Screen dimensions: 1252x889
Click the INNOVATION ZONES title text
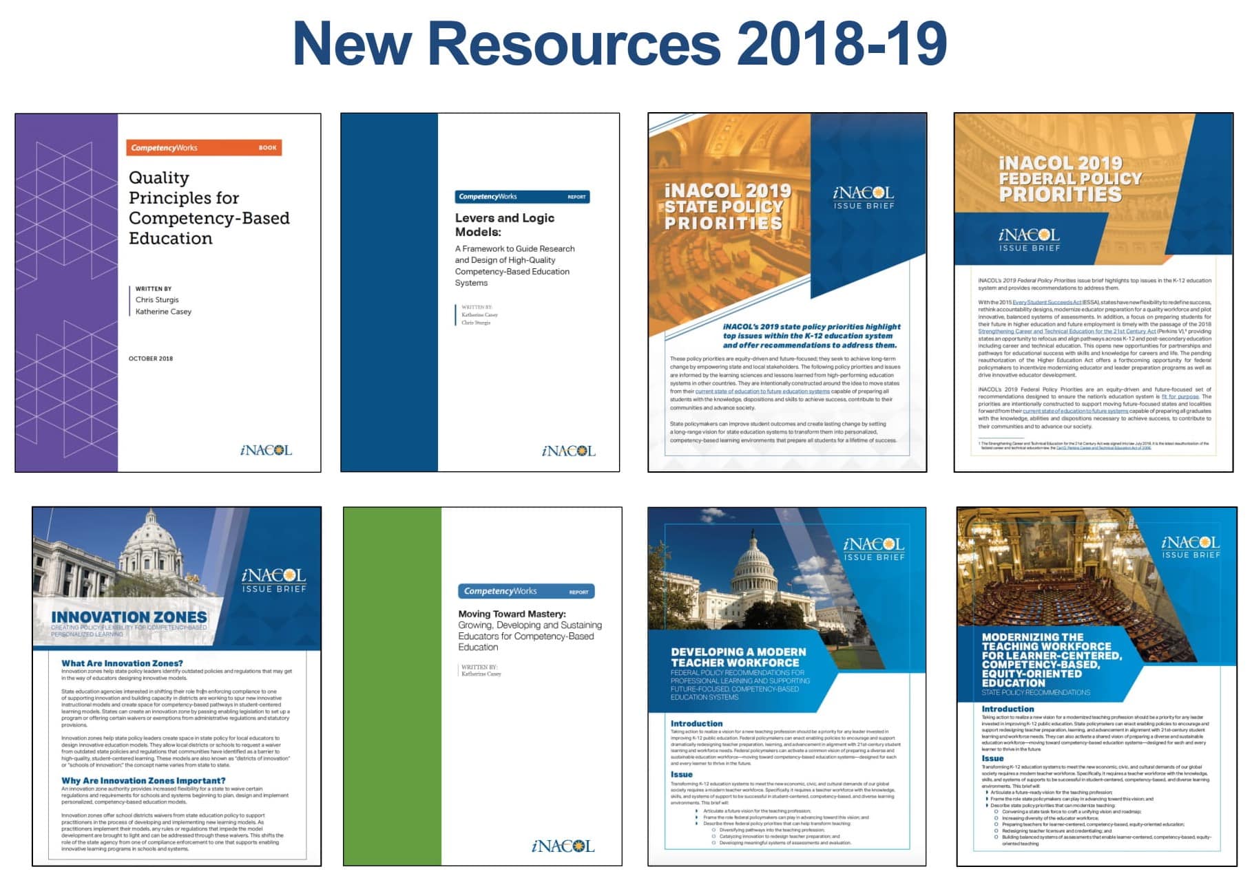click(129, 617)
